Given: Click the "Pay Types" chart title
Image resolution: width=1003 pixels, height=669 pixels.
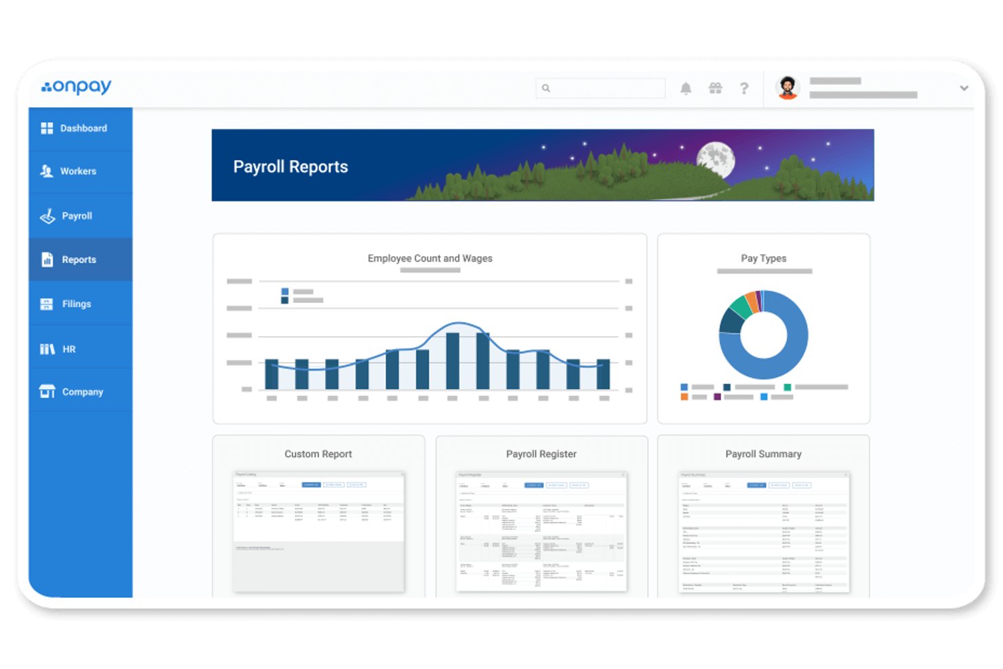Looking at the screenshot, I should [764, 258].
